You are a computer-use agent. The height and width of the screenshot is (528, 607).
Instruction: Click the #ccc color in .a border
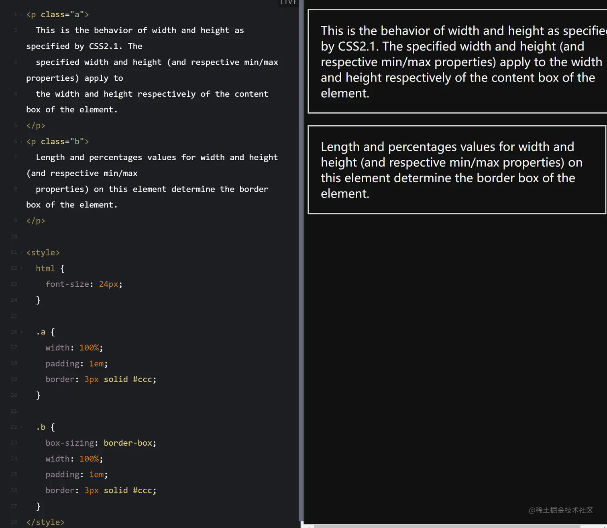tap(142, 379)
